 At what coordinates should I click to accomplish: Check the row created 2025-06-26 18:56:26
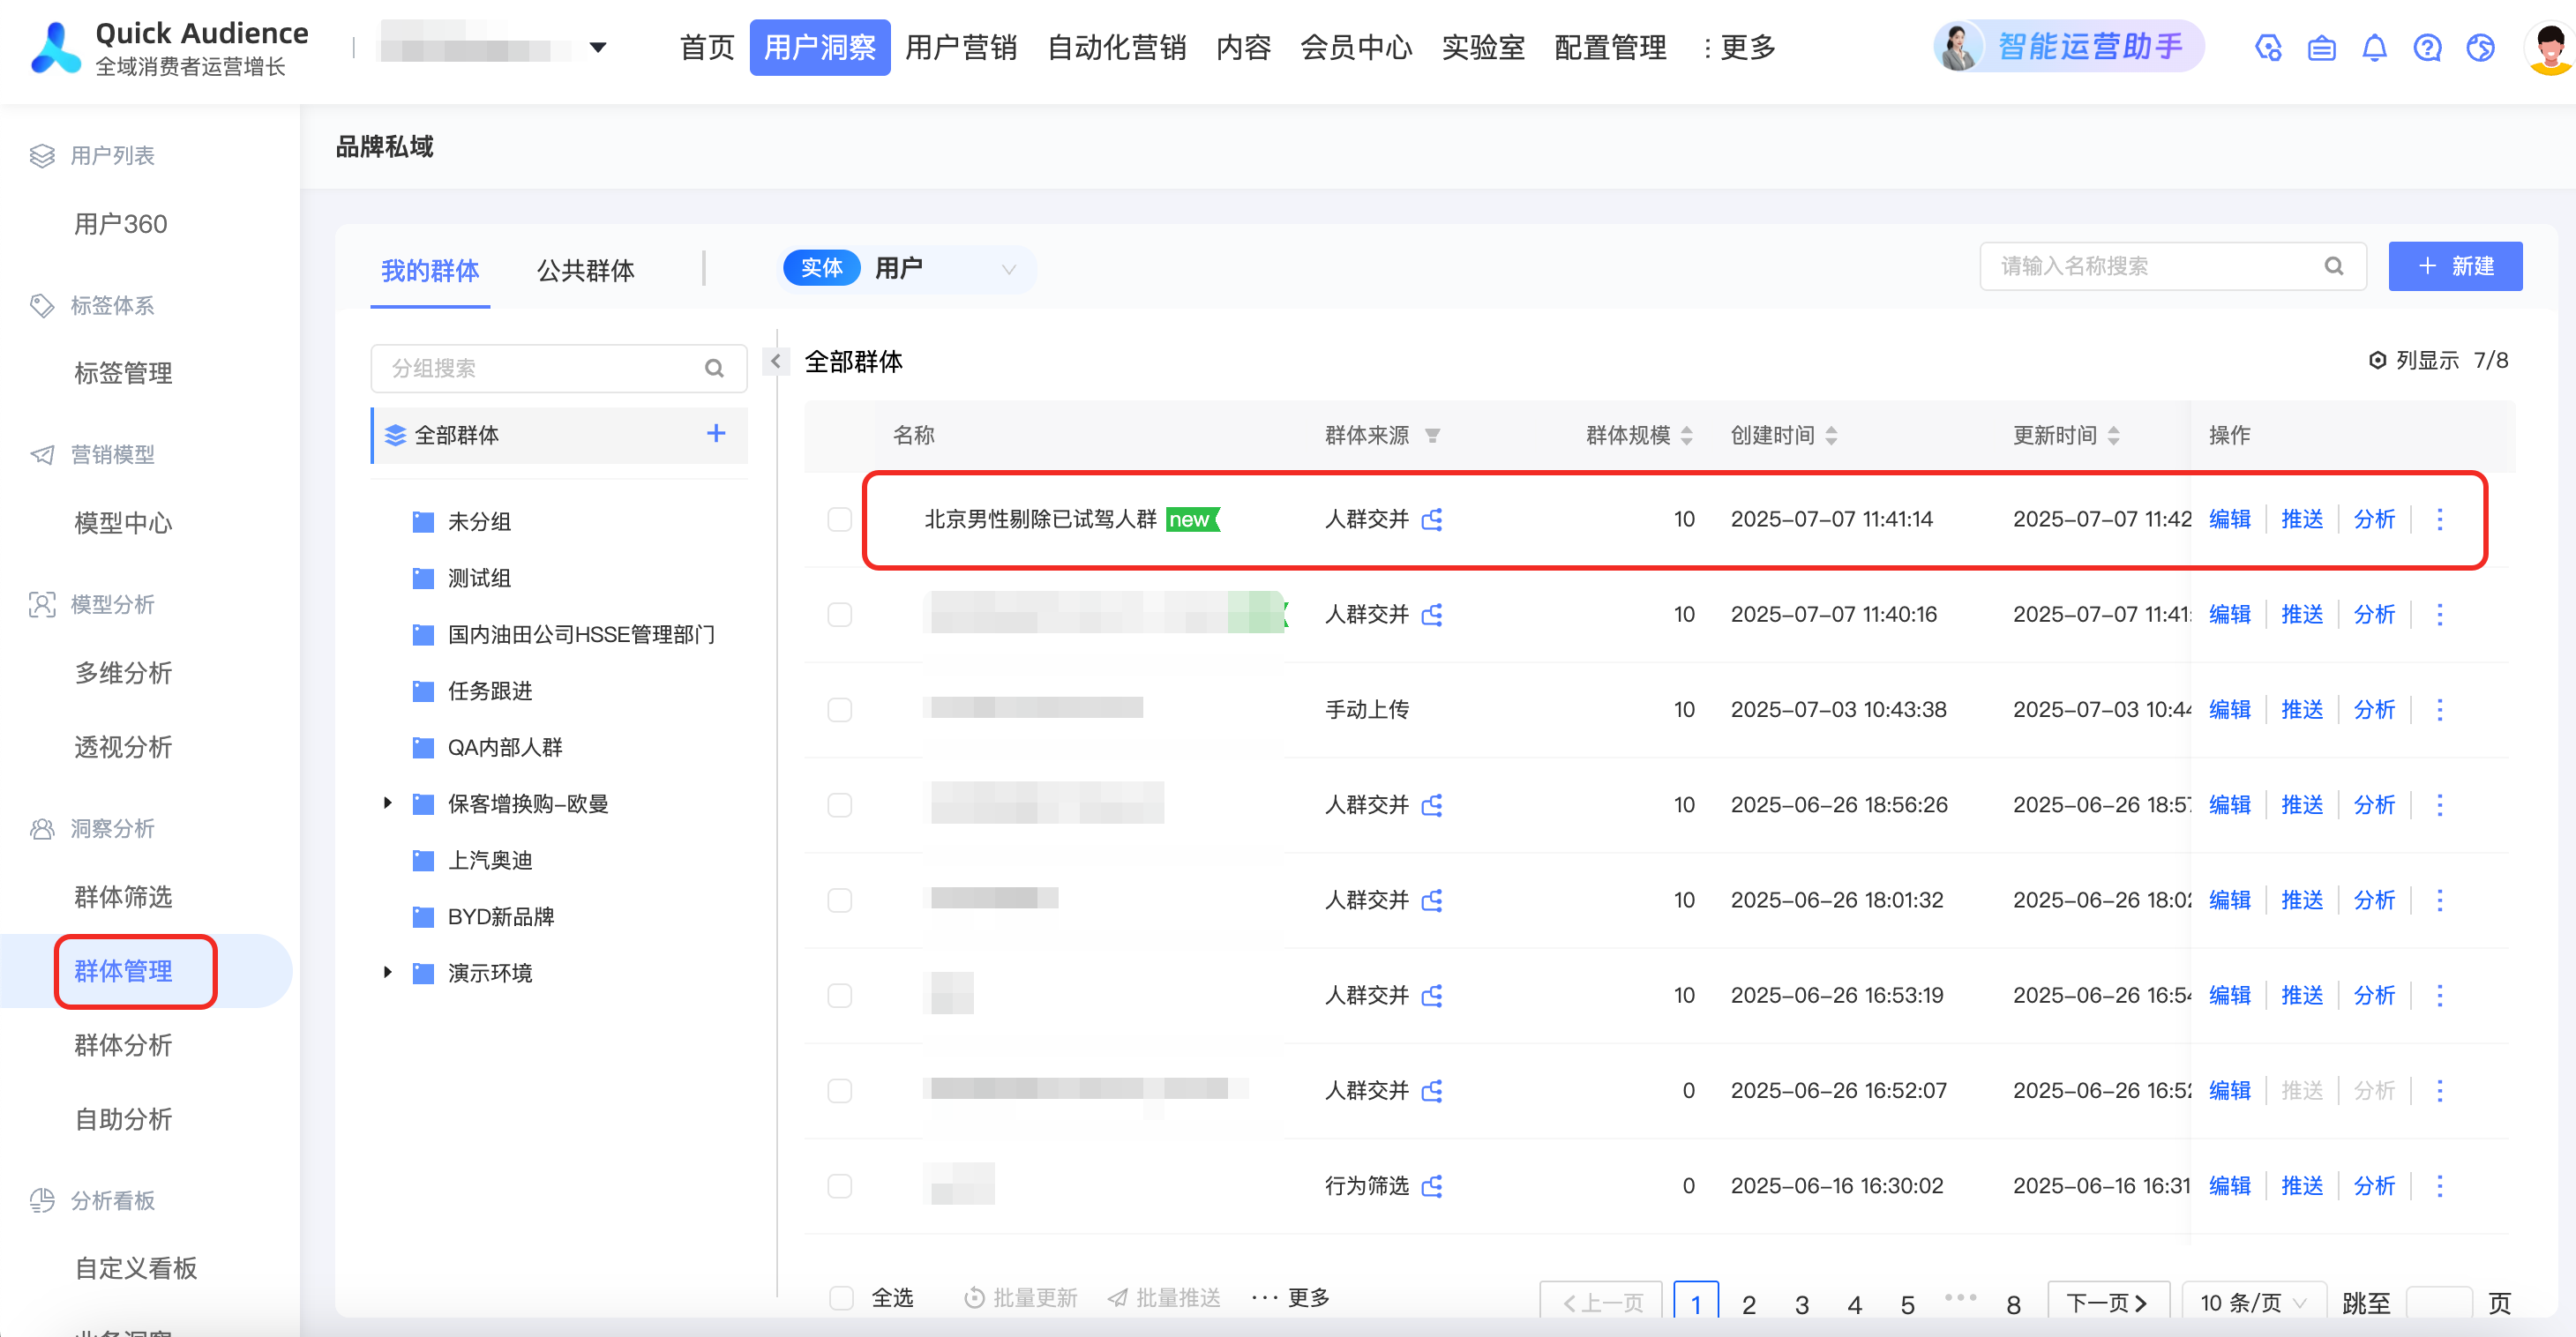(839, 805)
